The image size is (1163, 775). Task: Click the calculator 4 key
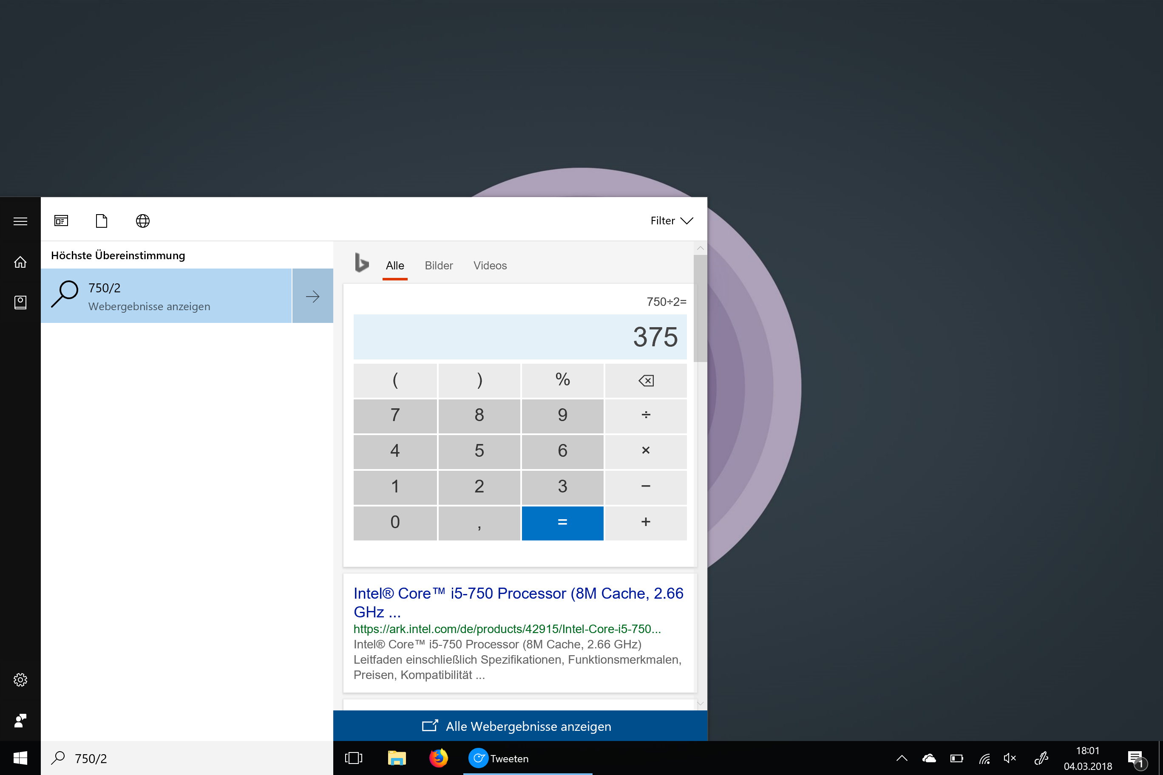(x=395, y=451)
